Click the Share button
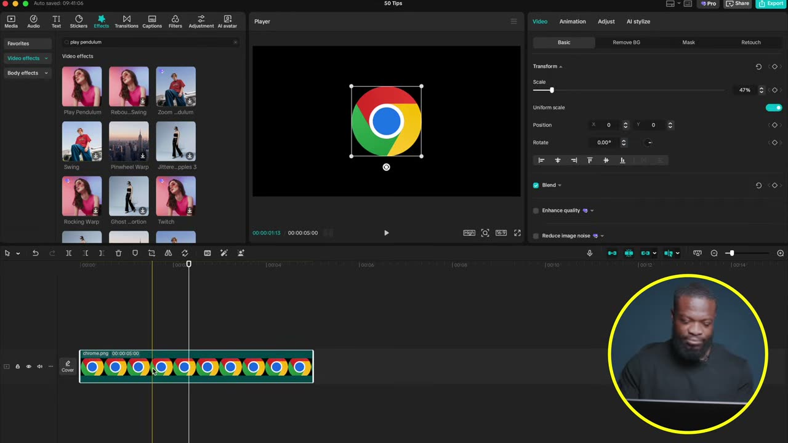The width and height of the screenshot is (788, 443). [738, 4]
